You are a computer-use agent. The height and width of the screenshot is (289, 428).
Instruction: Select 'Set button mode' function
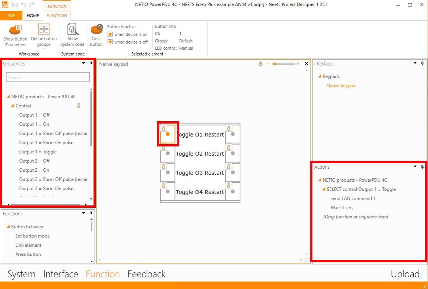(x=33, y=236)
